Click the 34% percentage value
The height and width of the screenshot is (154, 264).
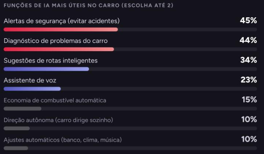click(x=249, y=60)
